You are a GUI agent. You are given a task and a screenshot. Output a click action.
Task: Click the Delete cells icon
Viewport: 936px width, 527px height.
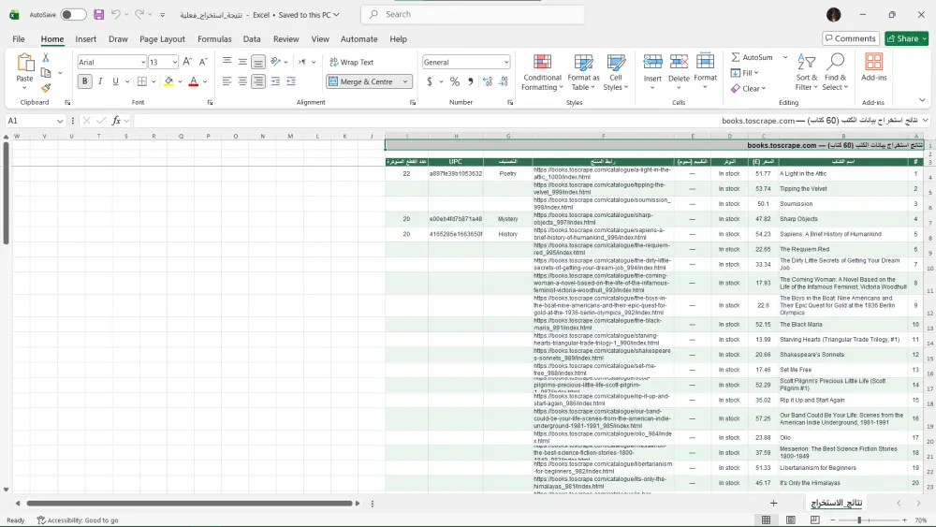(x=679, y=62)
